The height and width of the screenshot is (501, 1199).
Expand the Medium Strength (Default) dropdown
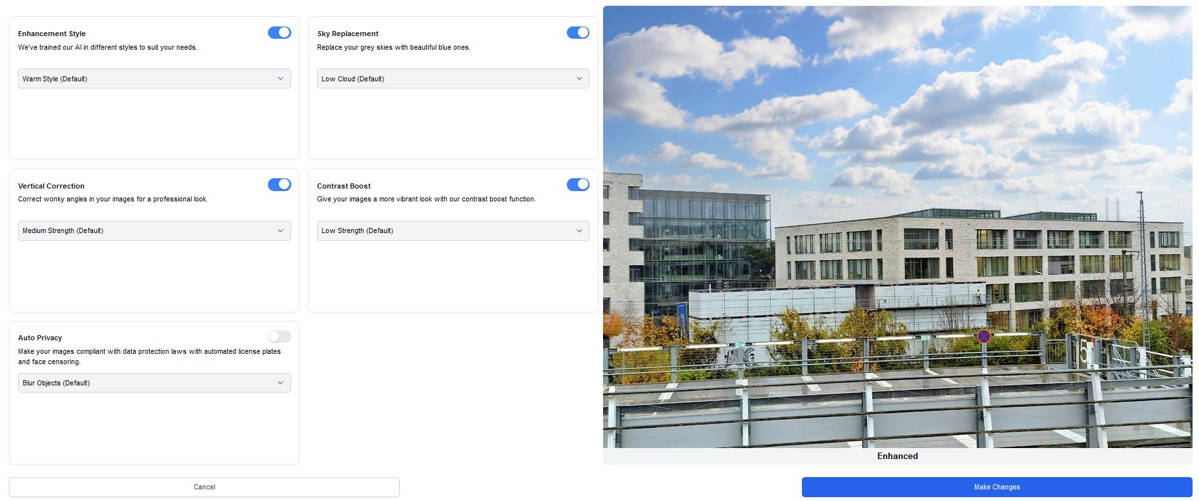[154, 230]
